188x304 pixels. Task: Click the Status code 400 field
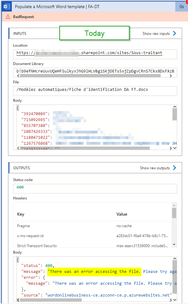(x=95, y=189)
